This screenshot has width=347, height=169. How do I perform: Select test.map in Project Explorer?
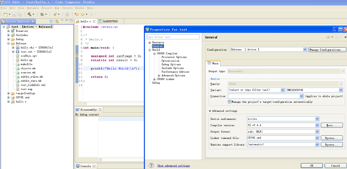[x=26, y=89]
